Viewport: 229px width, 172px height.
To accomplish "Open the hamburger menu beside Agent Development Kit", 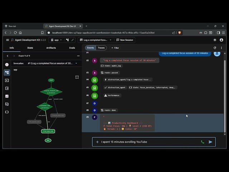I will point(8,40).
